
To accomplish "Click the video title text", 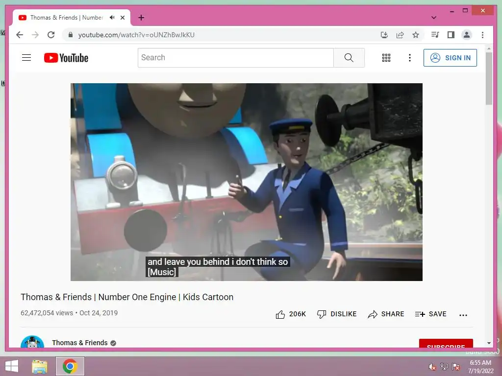I will point(127,297).
